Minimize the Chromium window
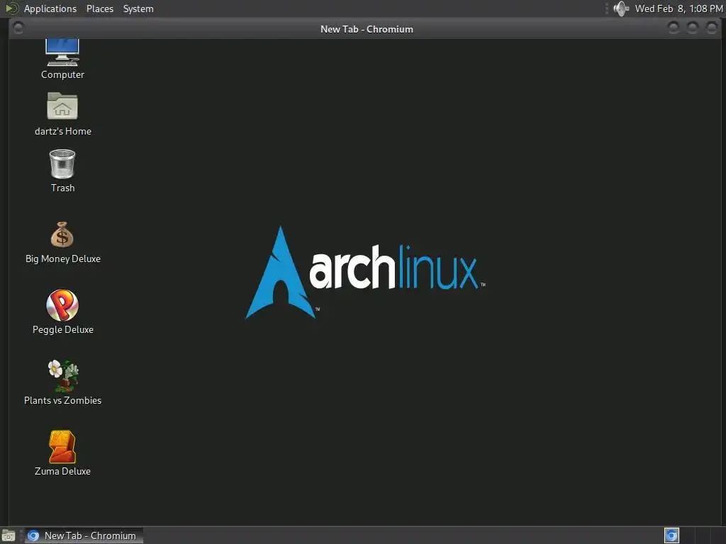 pos(674,28)
